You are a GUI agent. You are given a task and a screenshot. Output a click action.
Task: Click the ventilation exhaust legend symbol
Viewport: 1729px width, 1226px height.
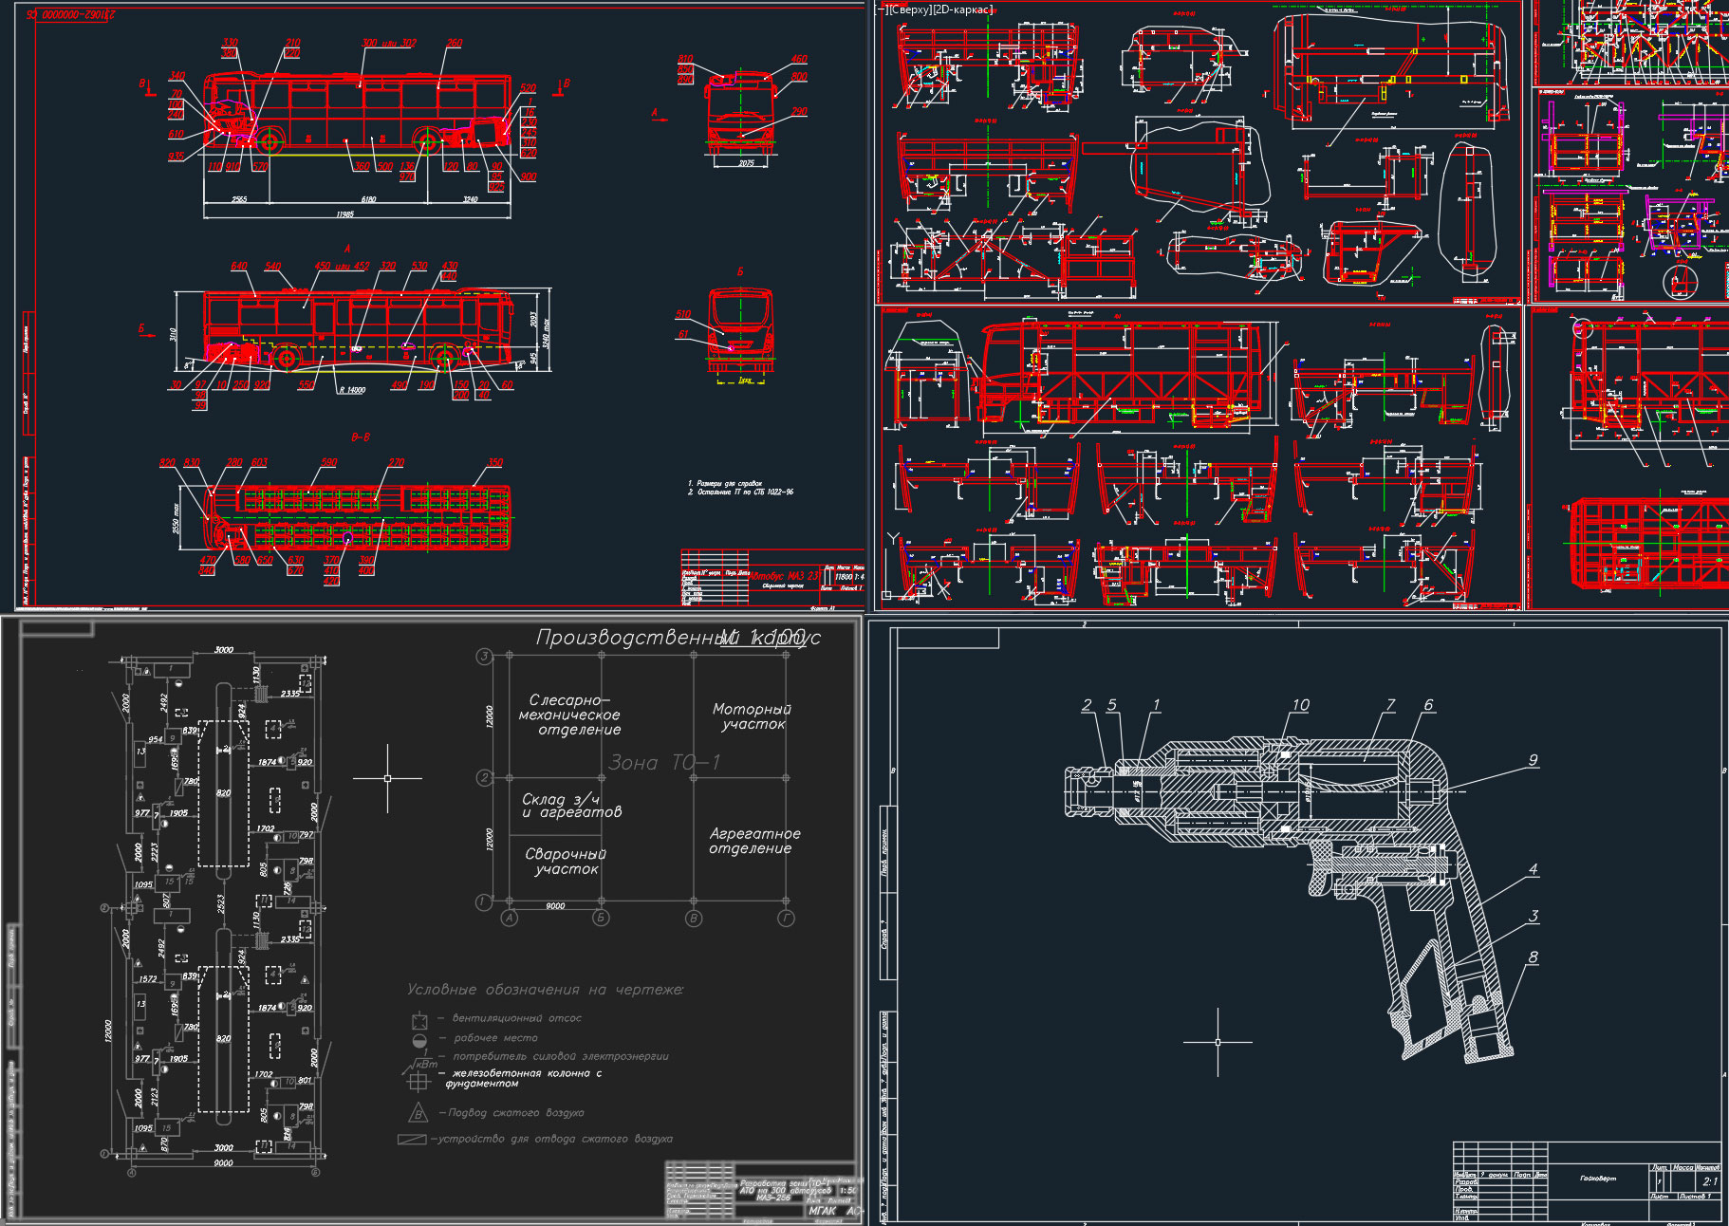(x=419, y=1020)
